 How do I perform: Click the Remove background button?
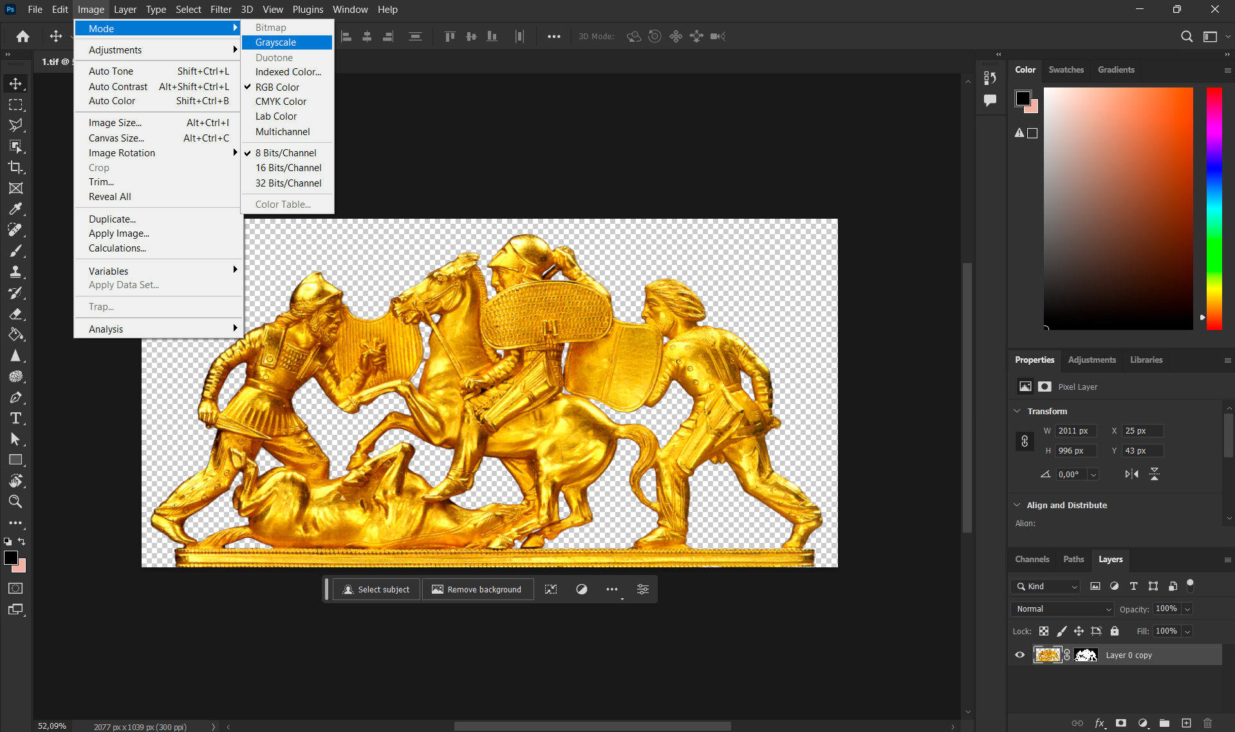(478, 589)
